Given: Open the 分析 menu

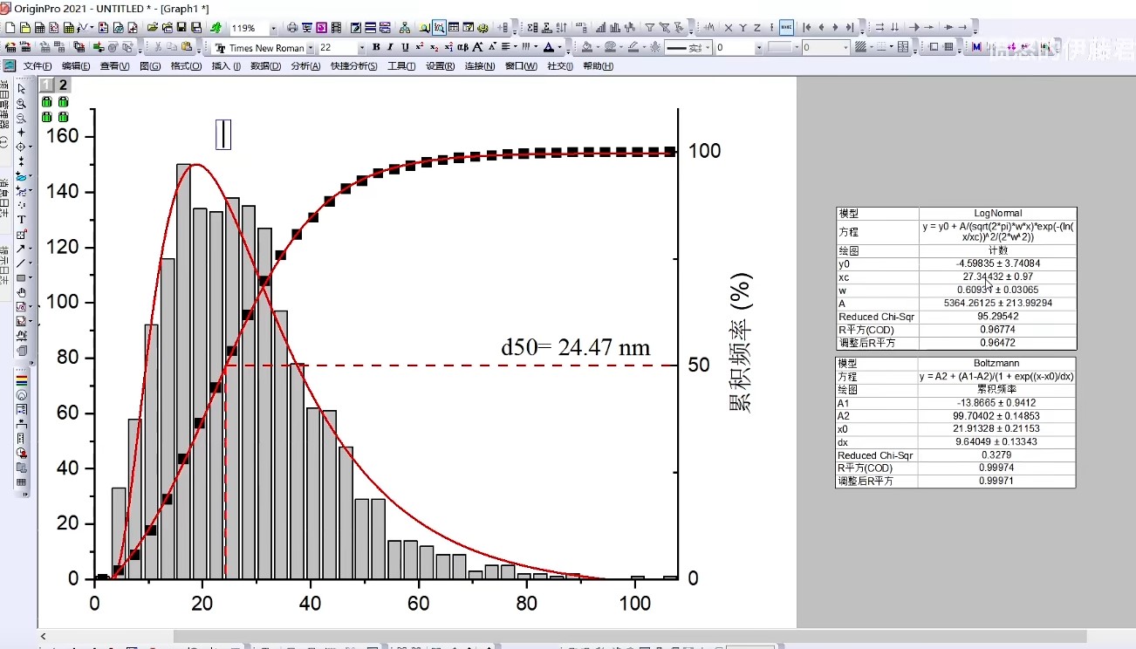Looking at the screenshot, I should [306, 66].
